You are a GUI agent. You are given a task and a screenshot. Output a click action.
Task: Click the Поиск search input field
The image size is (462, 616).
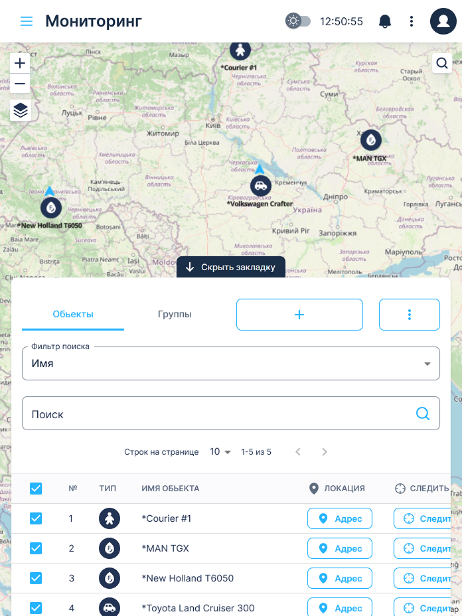(219, 414)
